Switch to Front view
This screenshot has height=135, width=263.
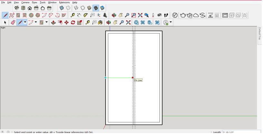tap(30, 8)
